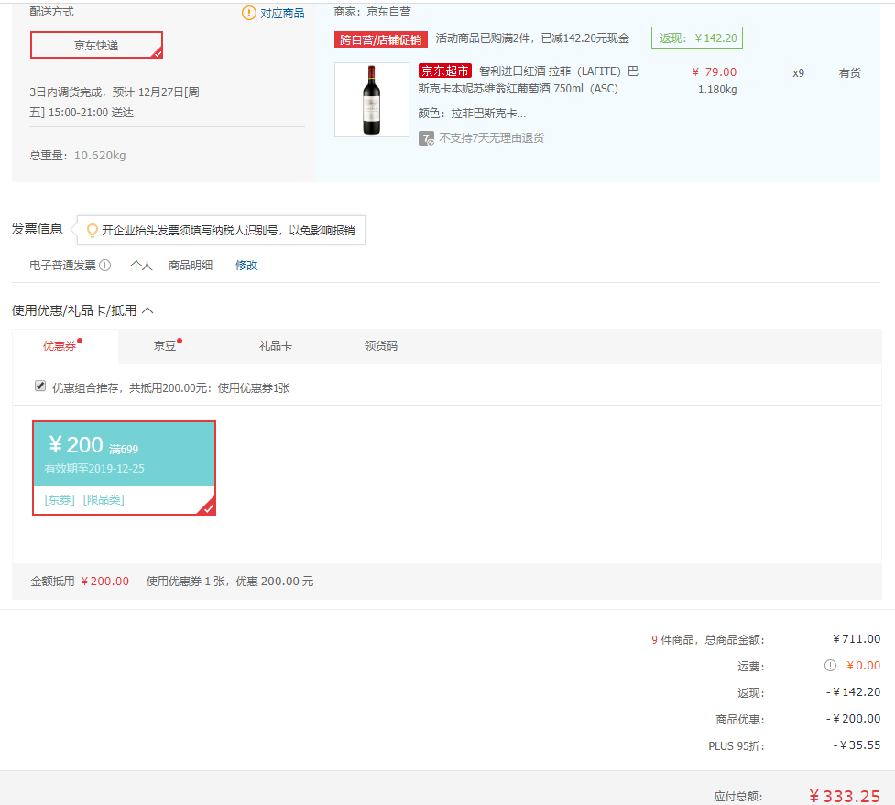Viewport: 895px width, 805px height.
Task: Click info icon beside 电子普通发票
Action: [105, 266]
